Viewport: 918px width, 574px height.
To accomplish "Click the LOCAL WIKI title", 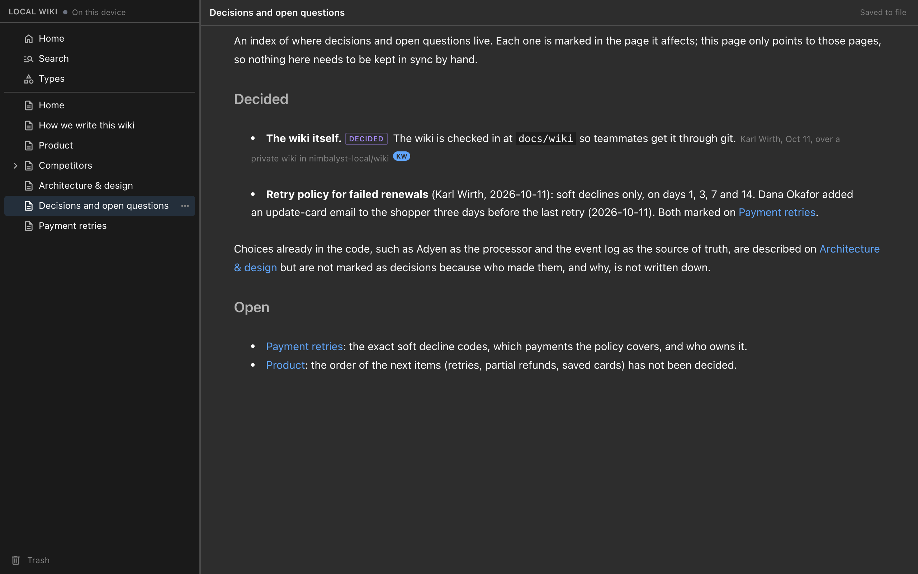I will point(33,12).
